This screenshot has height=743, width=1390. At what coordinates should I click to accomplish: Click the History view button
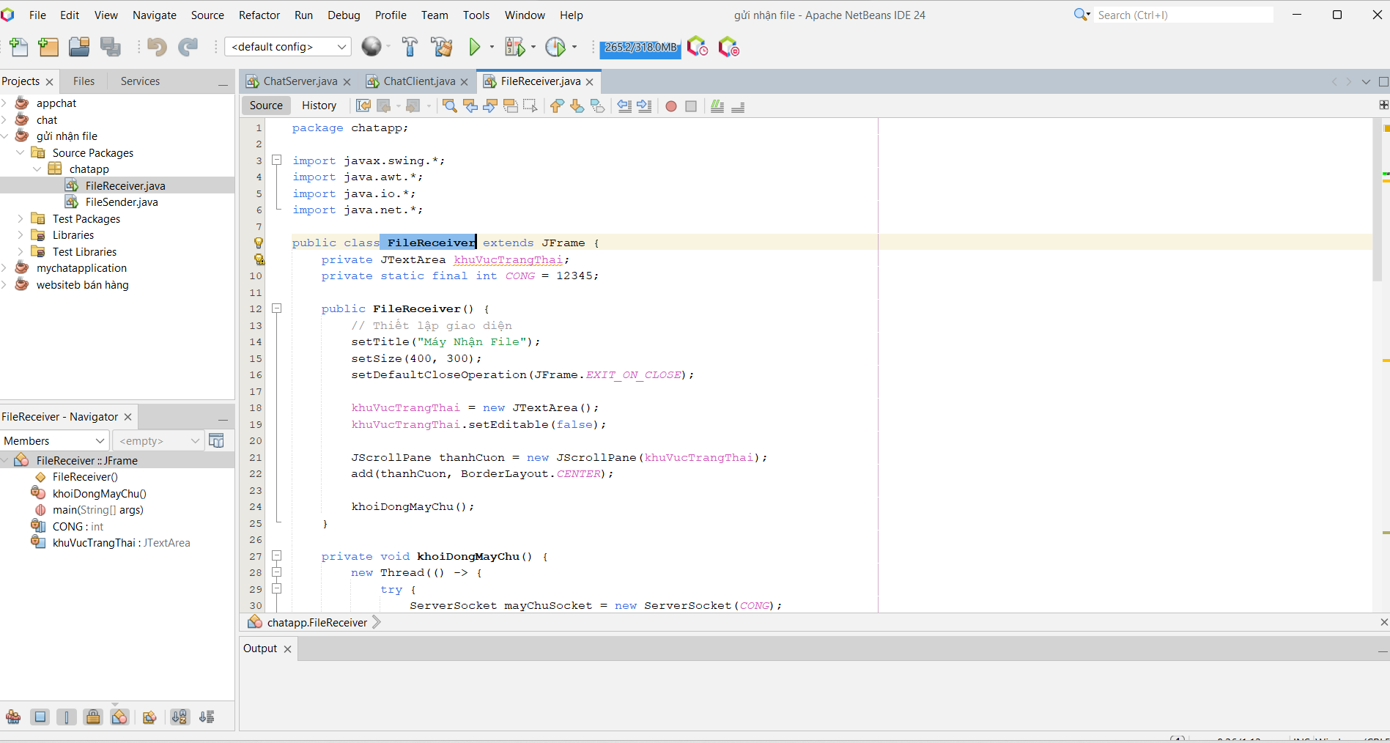(319, 106)
